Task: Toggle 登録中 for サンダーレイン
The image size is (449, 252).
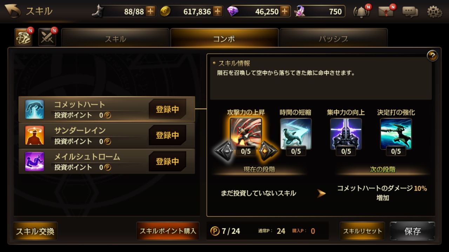Action: pos(167,135)
